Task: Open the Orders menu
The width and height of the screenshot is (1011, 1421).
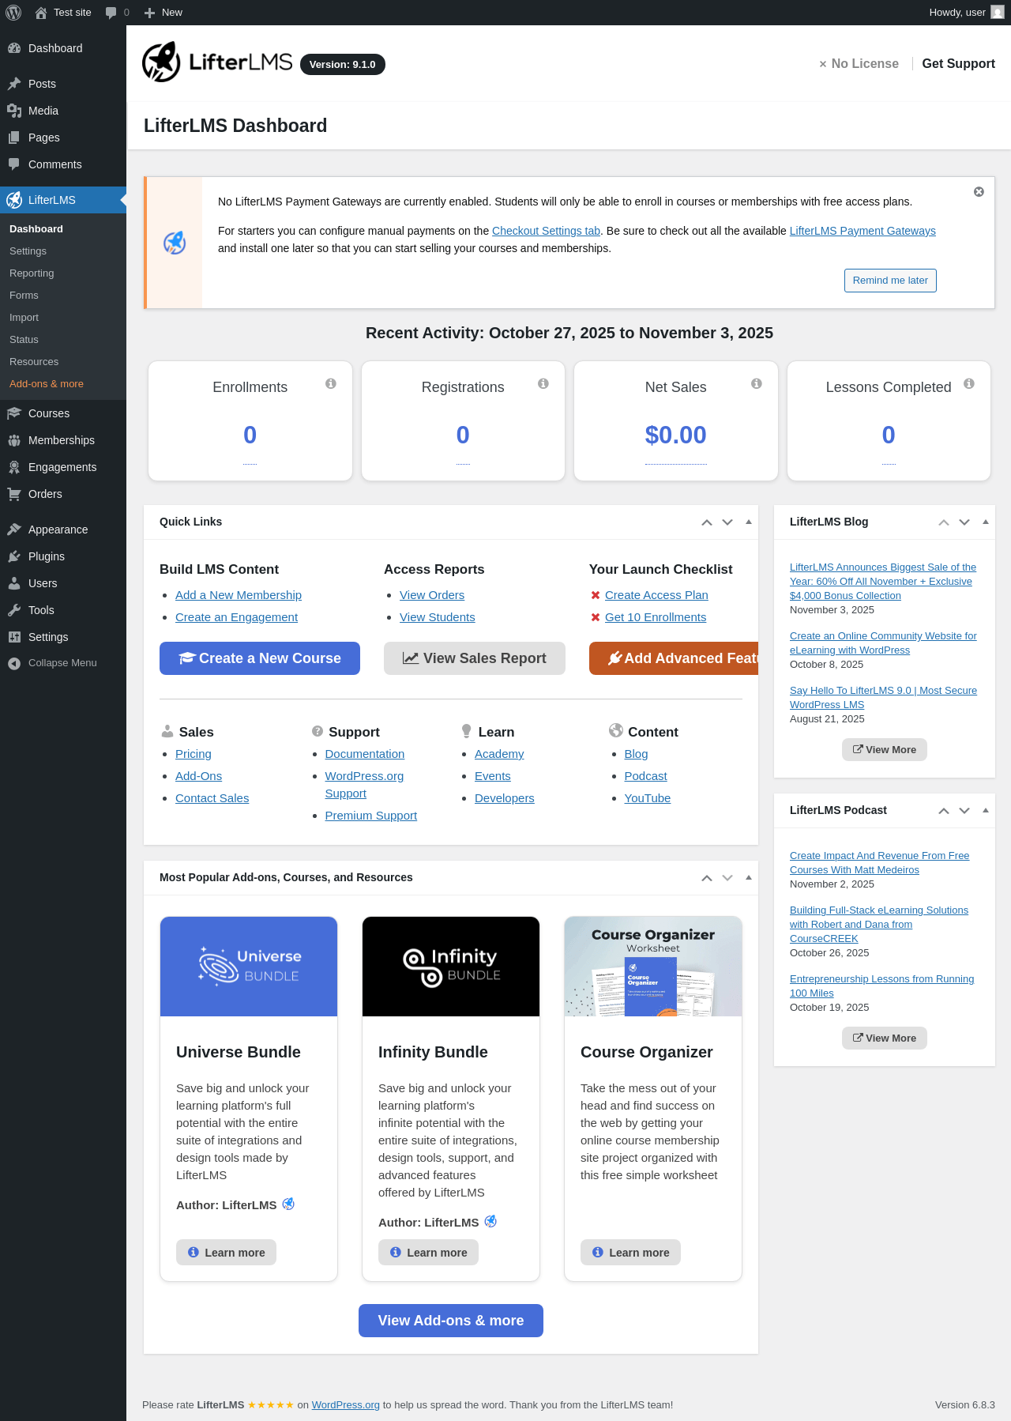Action: [63, 494]
